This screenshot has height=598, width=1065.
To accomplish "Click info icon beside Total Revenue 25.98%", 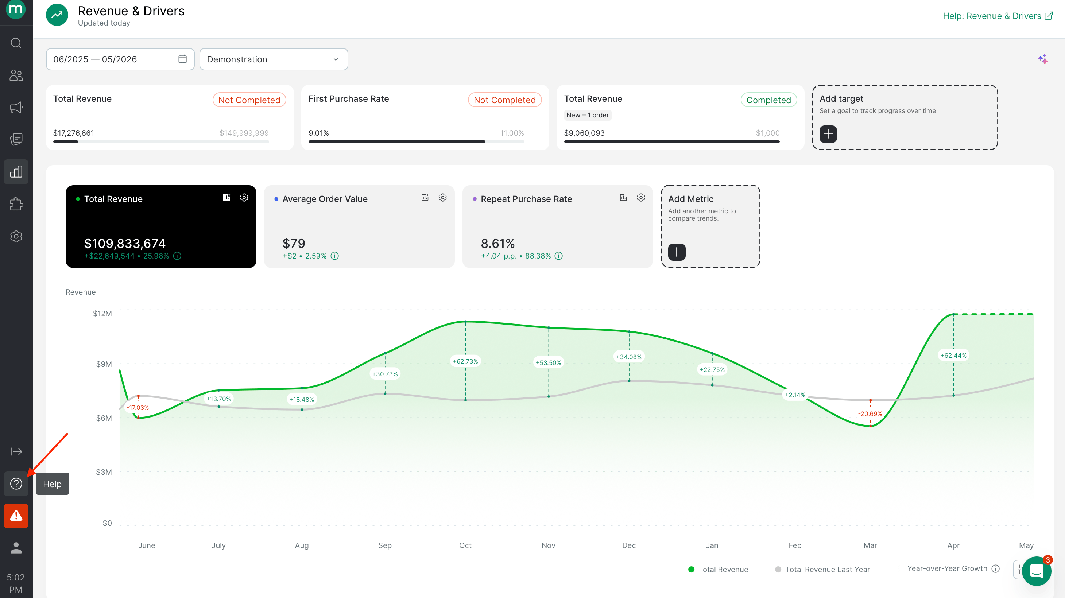I will [x=177, y=256].
